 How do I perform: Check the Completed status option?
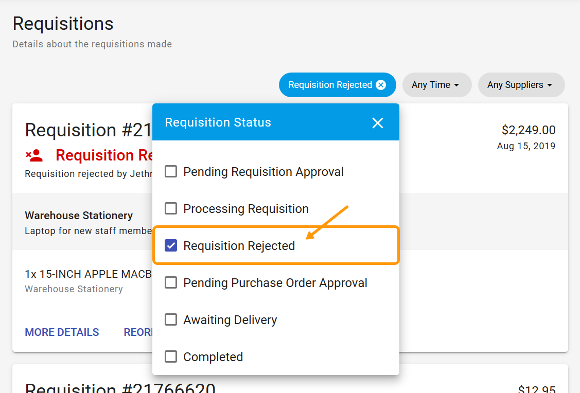[x=170, y=356]
